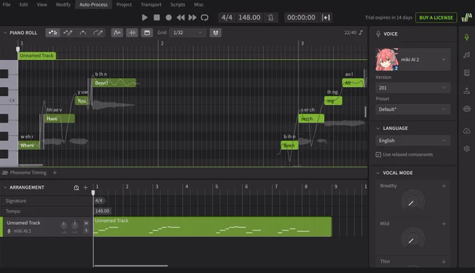Viewport: 475px width, 273px height.
Task: Click the BUY A LICENSE button
Action: point(436,17)
